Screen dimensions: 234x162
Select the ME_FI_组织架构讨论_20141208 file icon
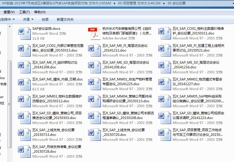[24, 67]
